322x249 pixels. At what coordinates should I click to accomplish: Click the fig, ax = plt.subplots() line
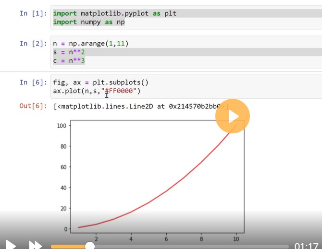point(101,83)
